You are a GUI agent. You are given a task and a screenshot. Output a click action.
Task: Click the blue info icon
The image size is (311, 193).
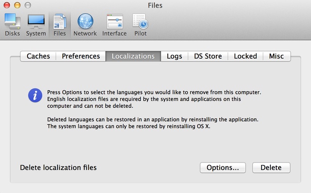(35, 95)
